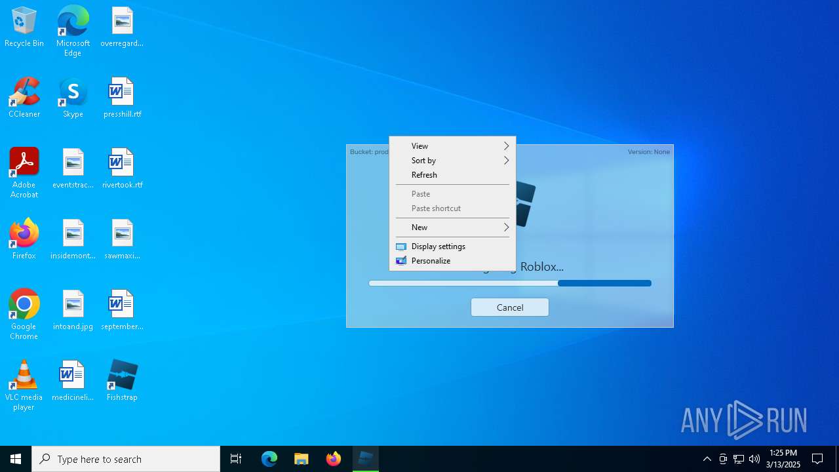This screenshot has width=839, height=472.
Task: Choose Refresh in the context menu
Action: 452,175
